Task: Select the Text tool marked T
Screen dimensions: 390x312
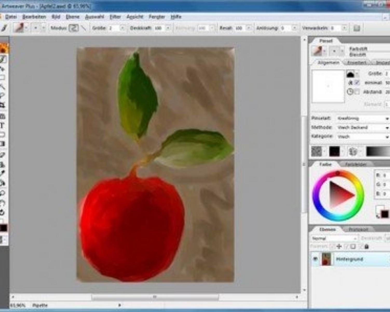Action: [2, 126]
